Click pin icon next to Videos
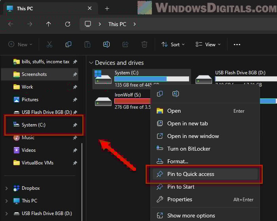 75,150
